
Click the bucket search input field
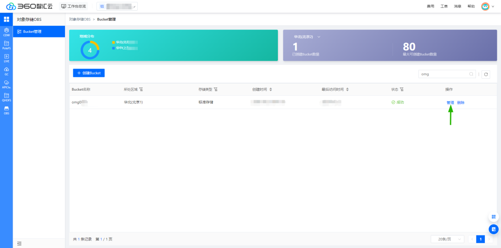point(447,74)
